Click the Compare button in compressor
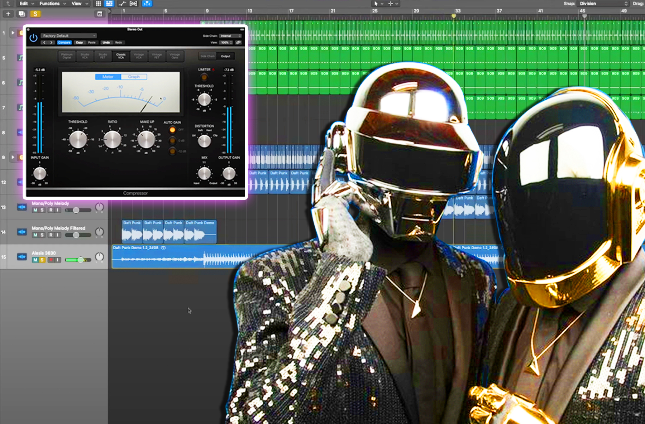 [64, 43]
